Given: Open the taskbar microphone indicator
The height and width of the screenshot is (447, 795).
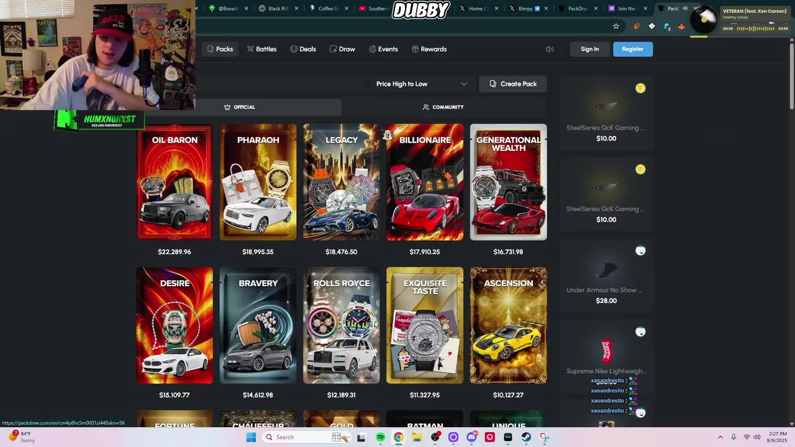Looking at the screenshot, I should point(734,437).
